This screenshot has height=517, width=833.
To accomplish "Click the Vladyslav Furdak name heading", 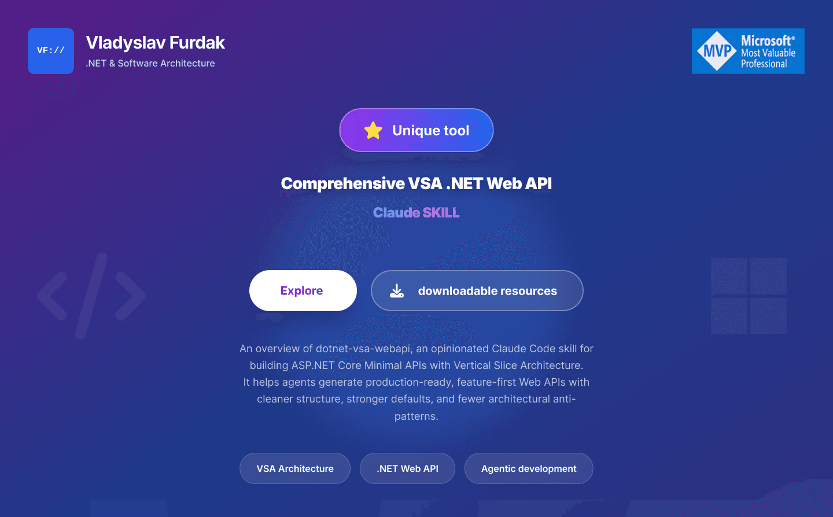I will point(155,43).
